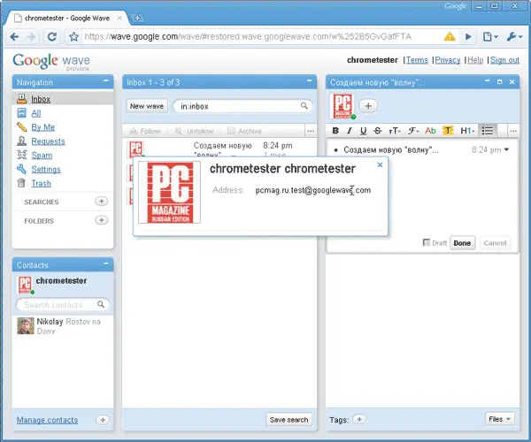The height and width of the screenshot is (442, 531).
Task: Open the H1 heading style dropdown
Action: (467, 131)
